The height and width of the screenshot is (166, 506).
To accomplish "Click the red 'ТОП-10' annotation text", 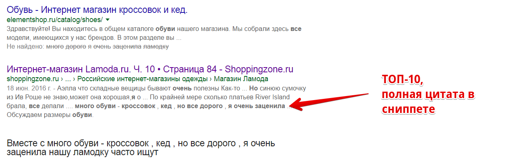I will tap(402, 80).
